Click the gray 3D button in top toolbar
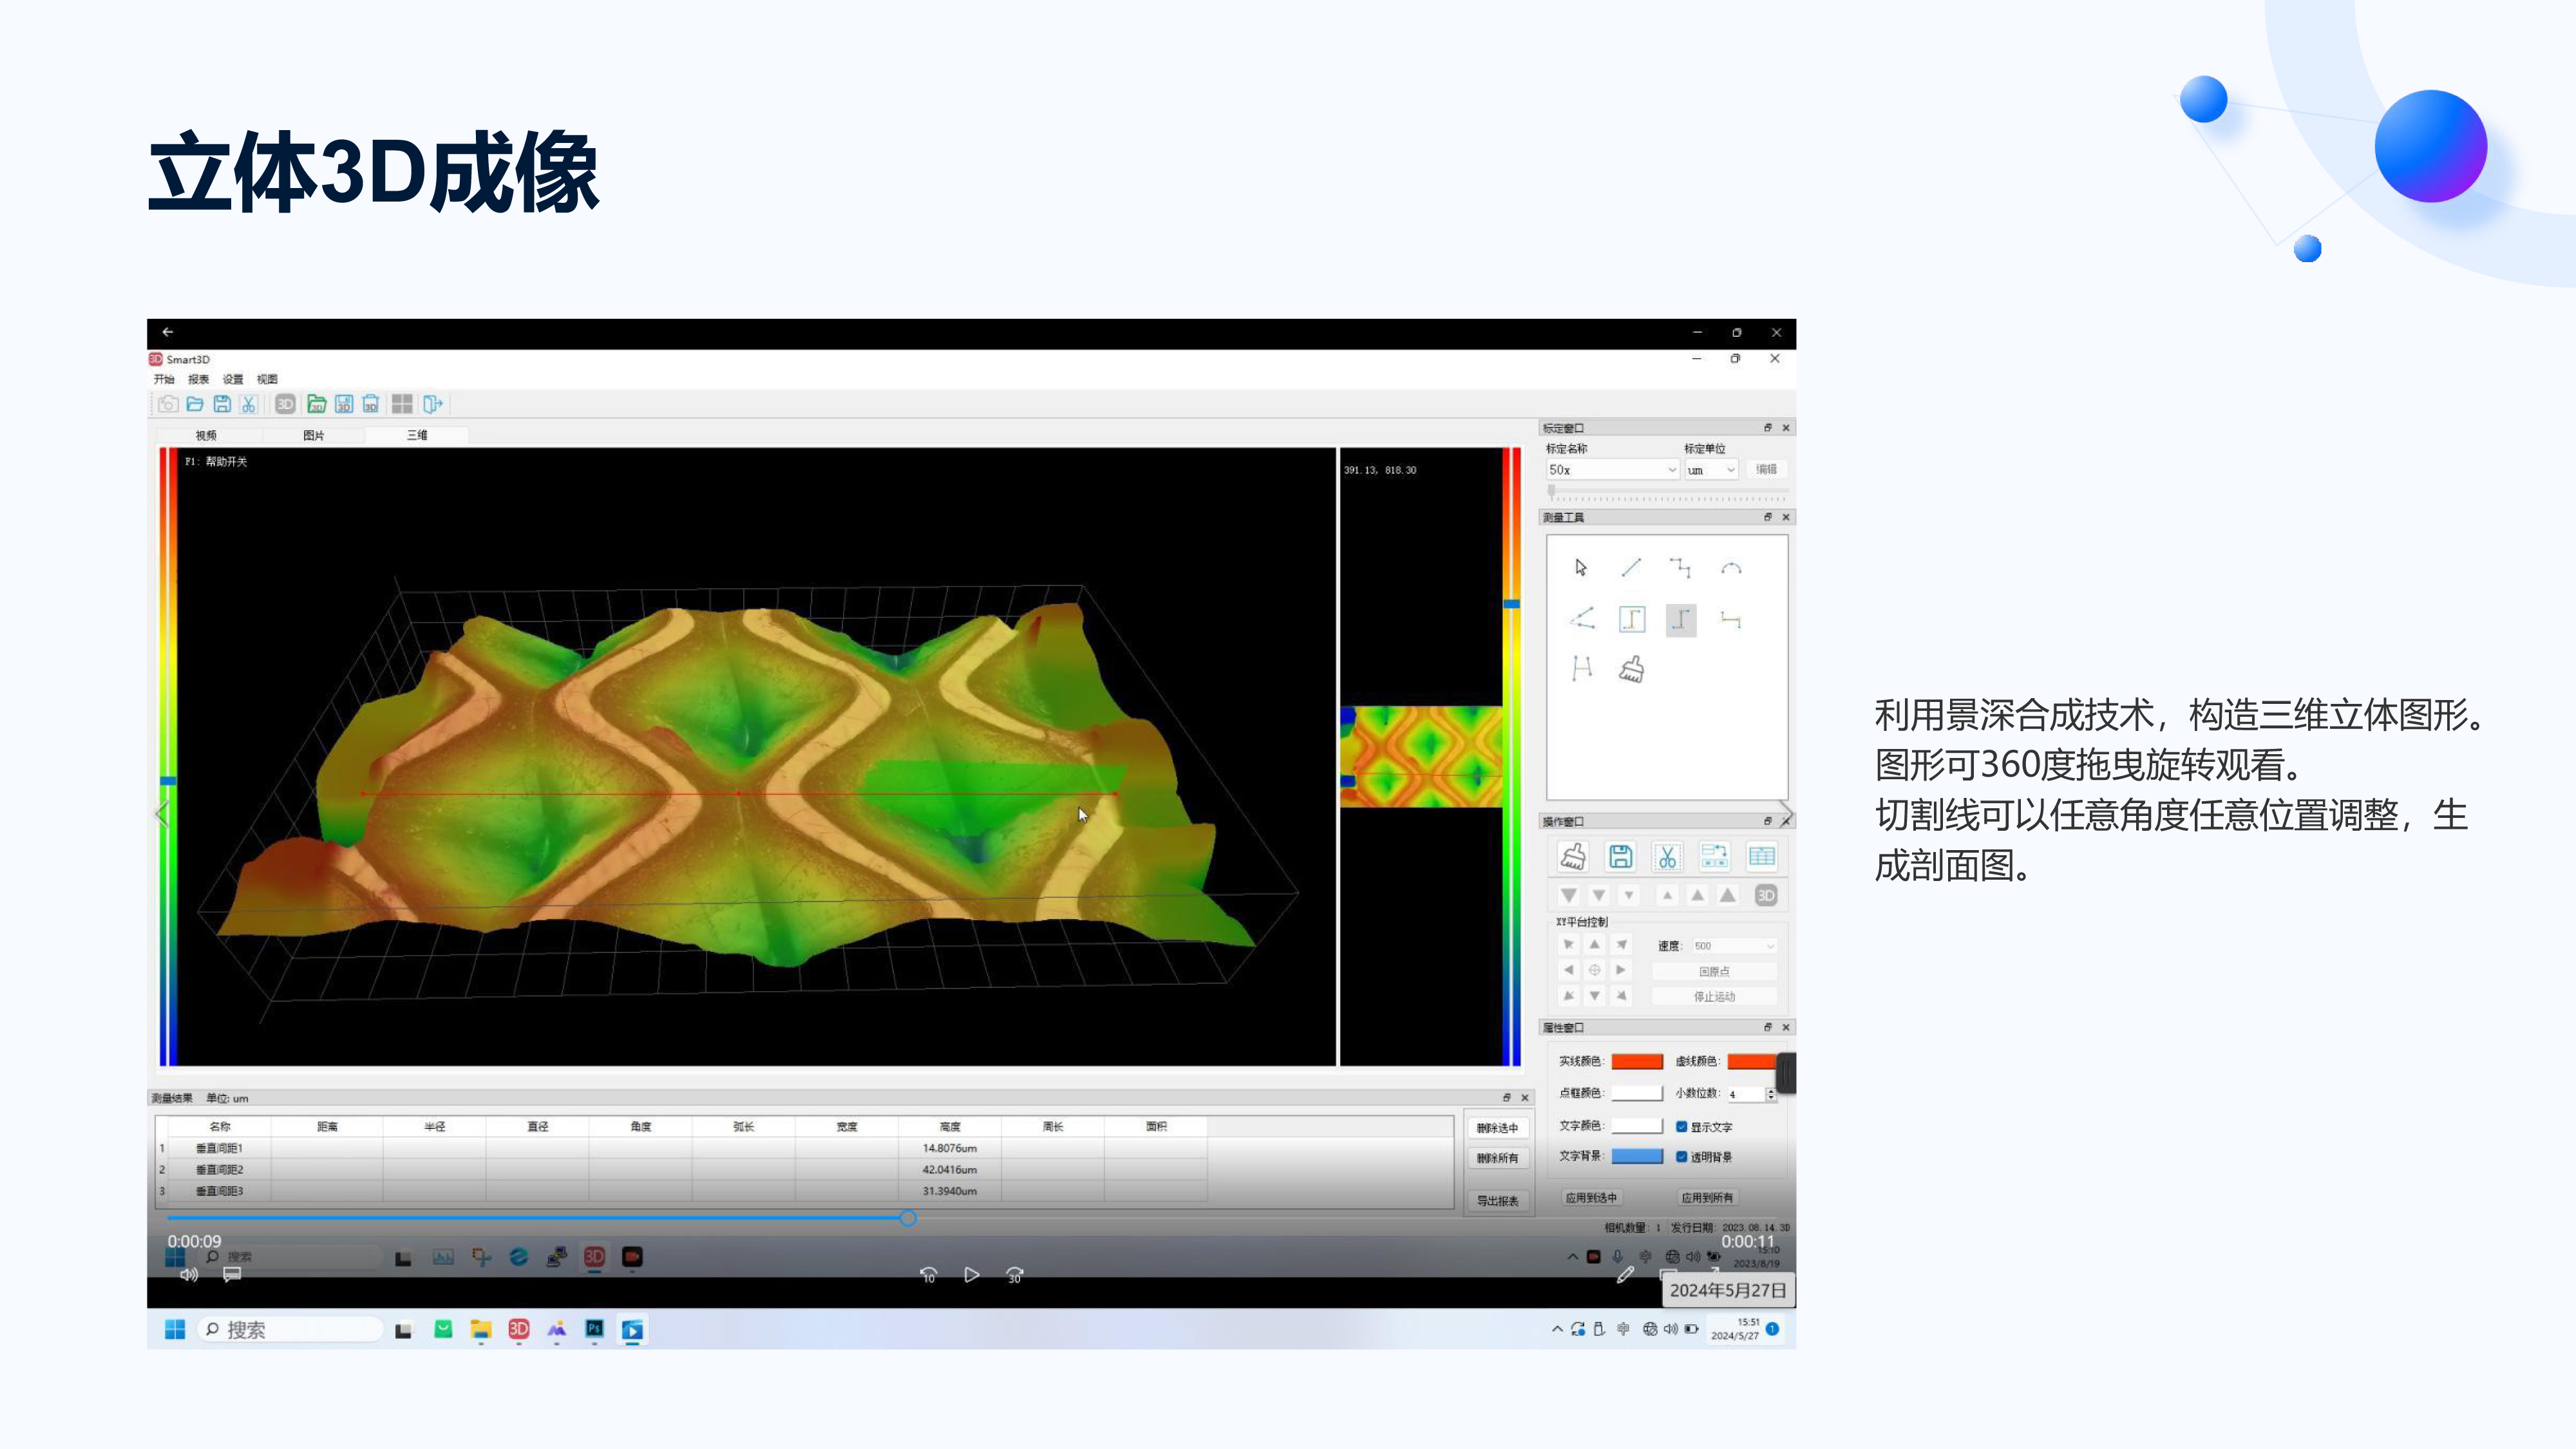 point(285,404)
